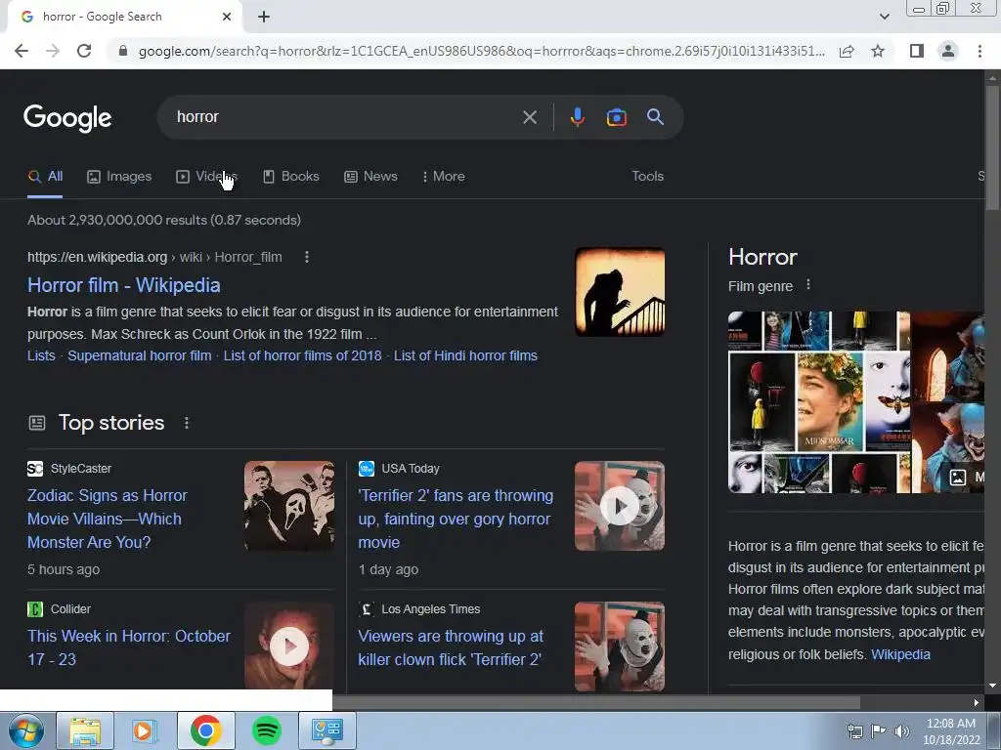The height and width of the screenshot is (750, 1001).
Task: Open List of Hindi horror films link
Action: (465, 355)
